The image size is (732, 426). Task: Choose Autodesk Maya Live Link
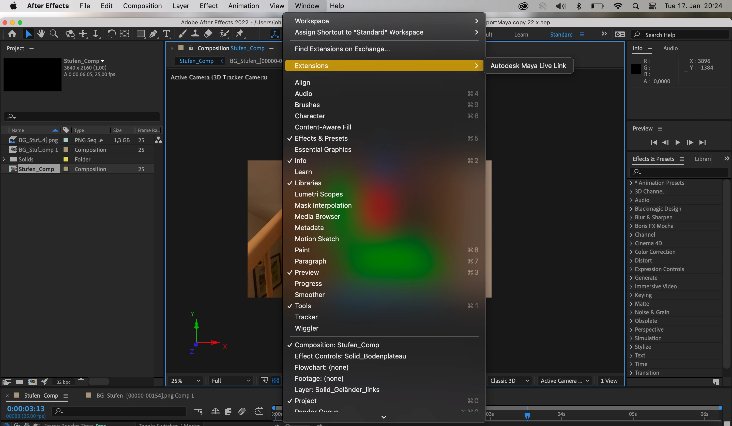coord(528,65)
